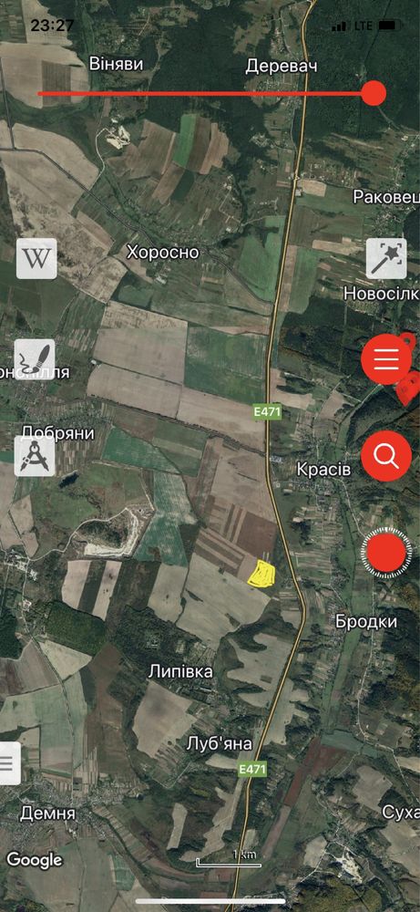
Task: Open the red hamburger menu button
Action: coord(386,359)
